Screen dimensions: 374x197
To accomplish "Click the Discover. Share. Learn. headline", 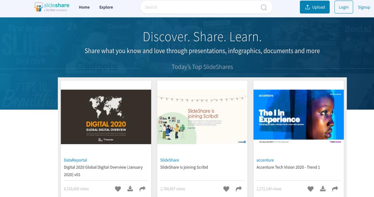I will click(202, 37).
